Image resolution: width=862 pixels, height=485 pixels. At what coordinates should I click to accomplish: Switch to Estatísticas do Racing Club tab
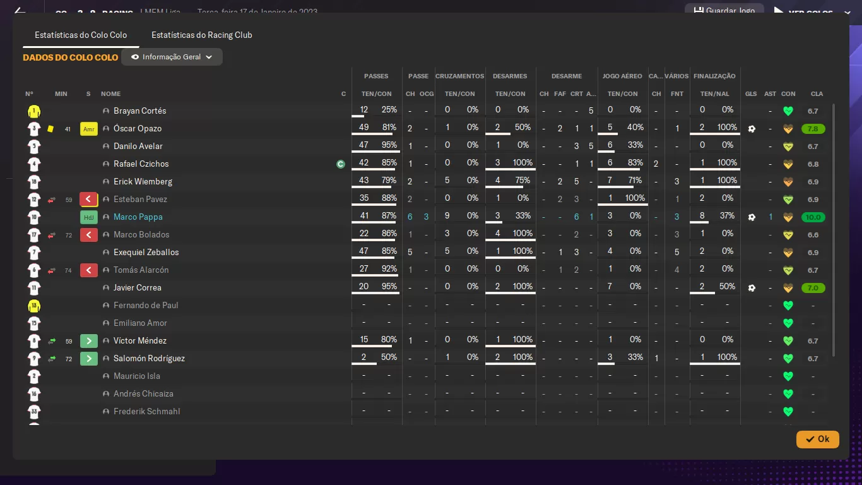tap(202, 35)
